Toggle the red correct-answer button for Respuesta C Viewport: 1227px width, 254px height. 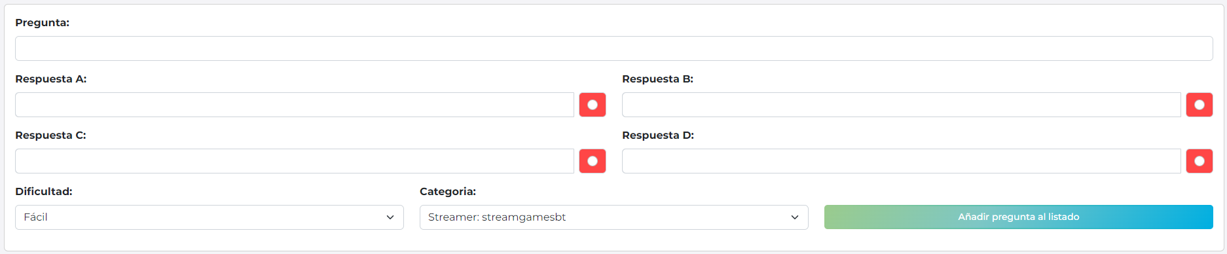pyautogui.click(x=593, y=161)
